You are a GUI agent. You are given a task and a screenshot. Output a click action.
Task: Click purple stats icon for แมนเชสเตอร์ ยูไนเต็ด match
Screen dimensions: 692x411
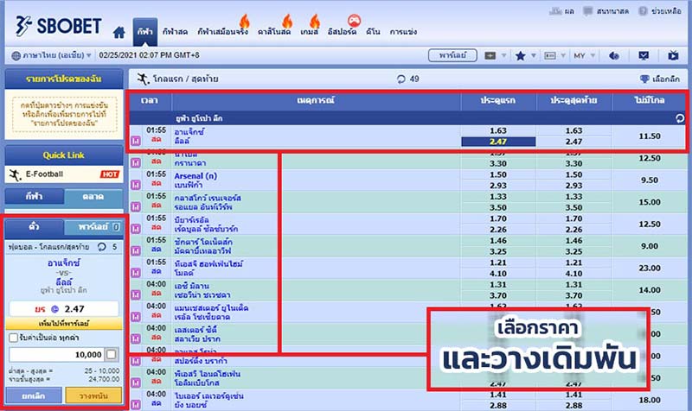[136, 317]
